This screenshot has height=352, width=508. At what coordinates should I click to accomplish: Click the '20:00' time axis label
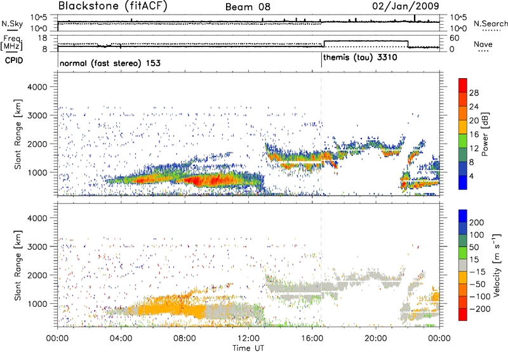click(376, 339)
